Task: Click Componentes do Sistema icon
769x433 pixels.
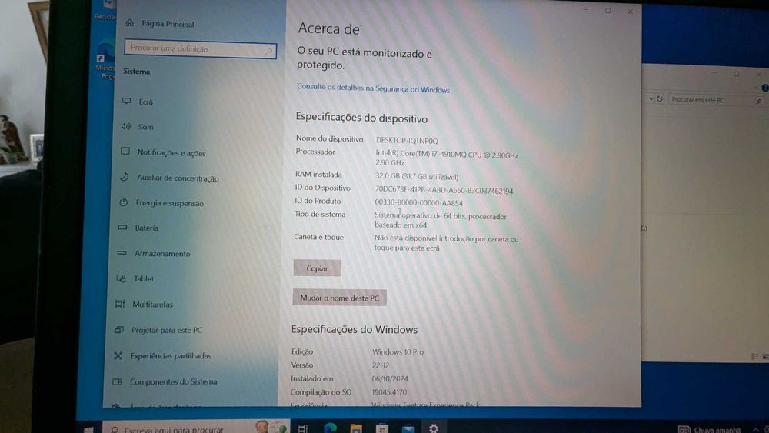Action: [117, 381]
